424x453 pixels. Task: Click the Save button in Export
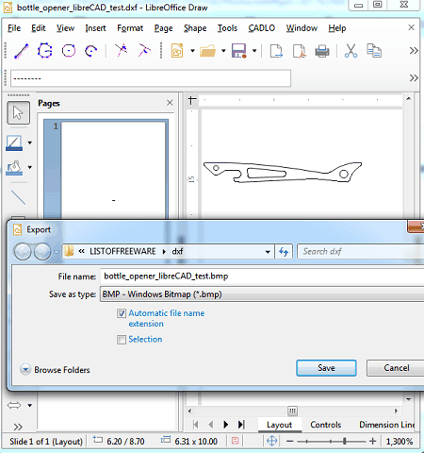pyautogui.click(x=326, y=368)
